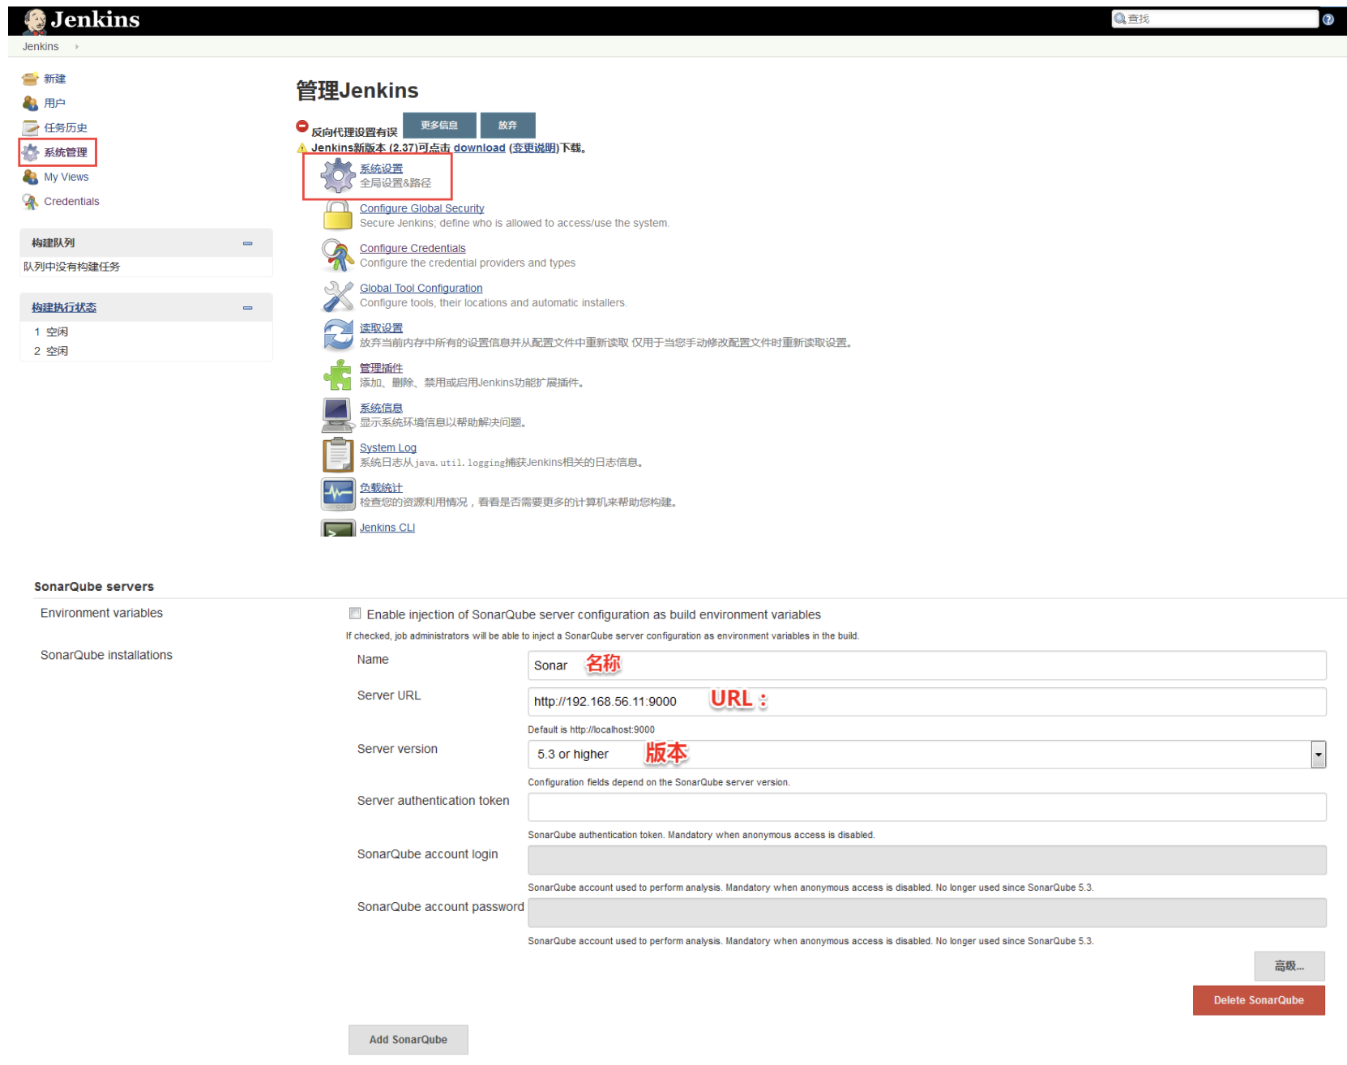Click the 任务历史 notepad icon
The width and height of the screenshot is (1347, 1065).
click(x=30, y=127)
